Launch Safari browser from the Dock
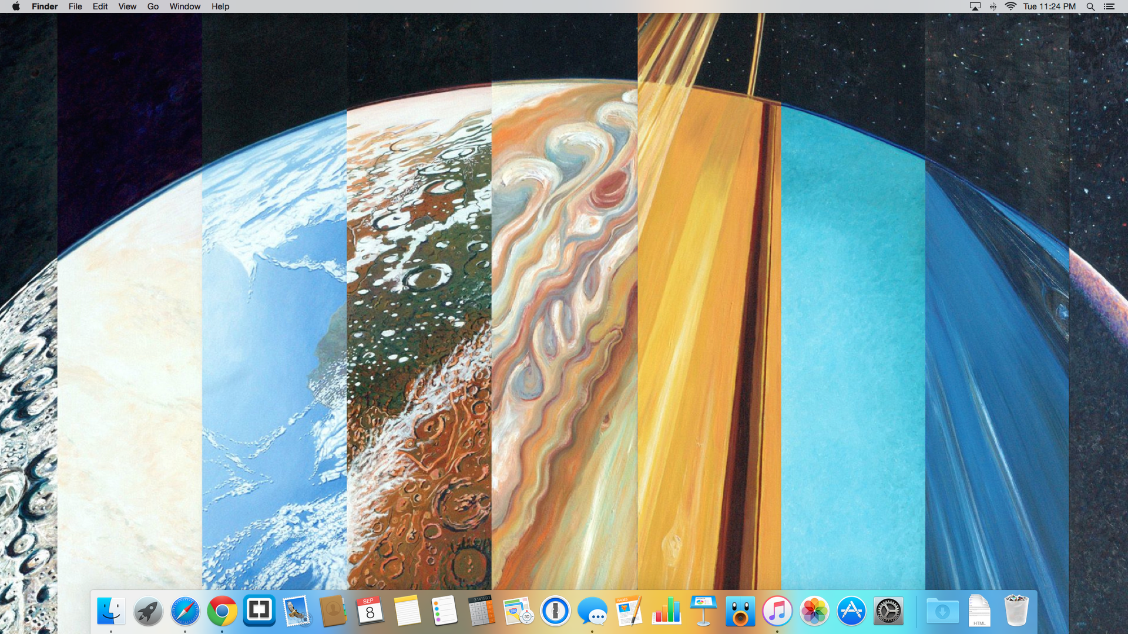The image size is (1128, 634). (x=184, y=612)
